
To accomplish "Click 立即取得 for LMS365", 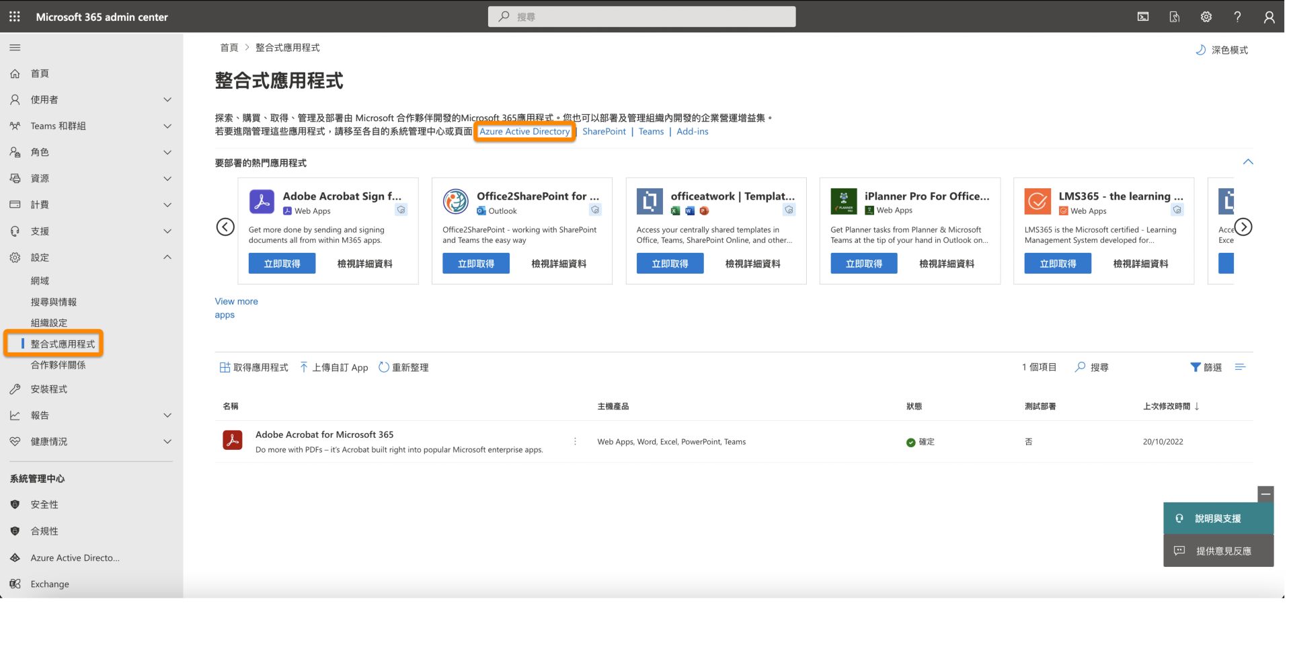I will (x=1058, y=264).
